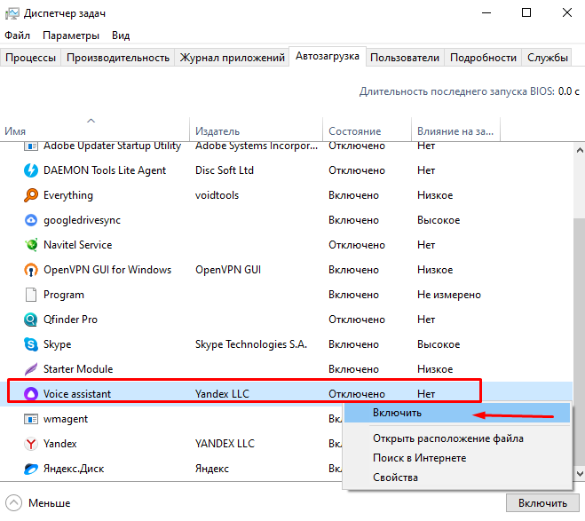Click the Navitel Service icon

pyautogui.click(x=30, y=245)
